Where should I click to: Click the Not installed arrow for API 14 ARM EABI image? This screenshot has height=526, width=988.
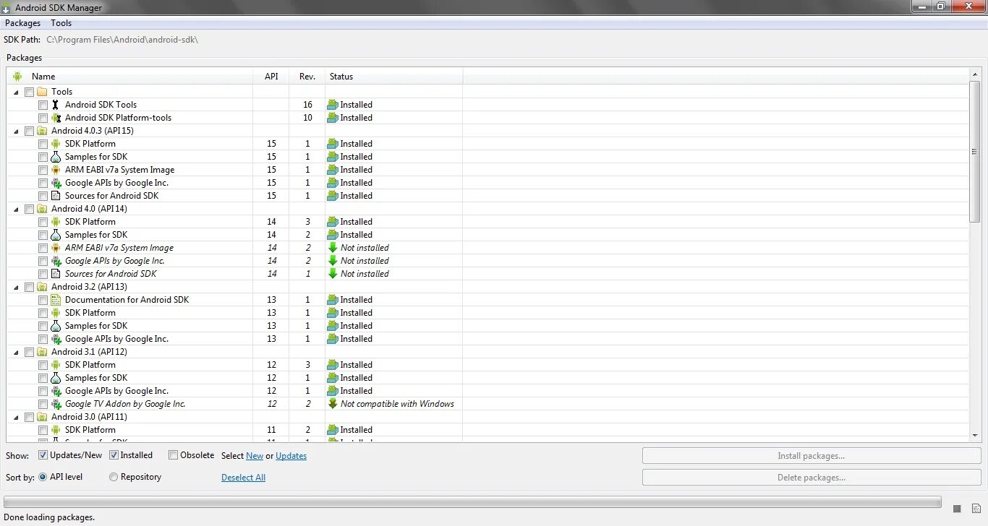coord(333,248)
